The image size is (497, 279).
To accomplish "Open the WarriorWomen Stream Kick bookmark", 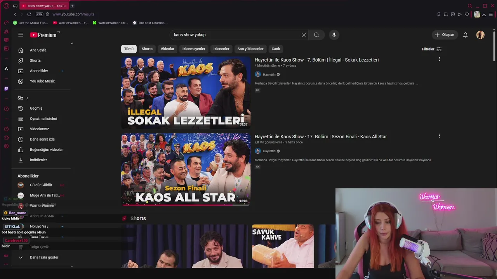I will [111, 23].
